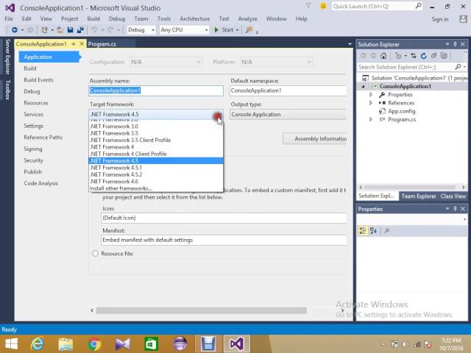
Task: Save the current file with disk icon
Action: click(71, 29)
